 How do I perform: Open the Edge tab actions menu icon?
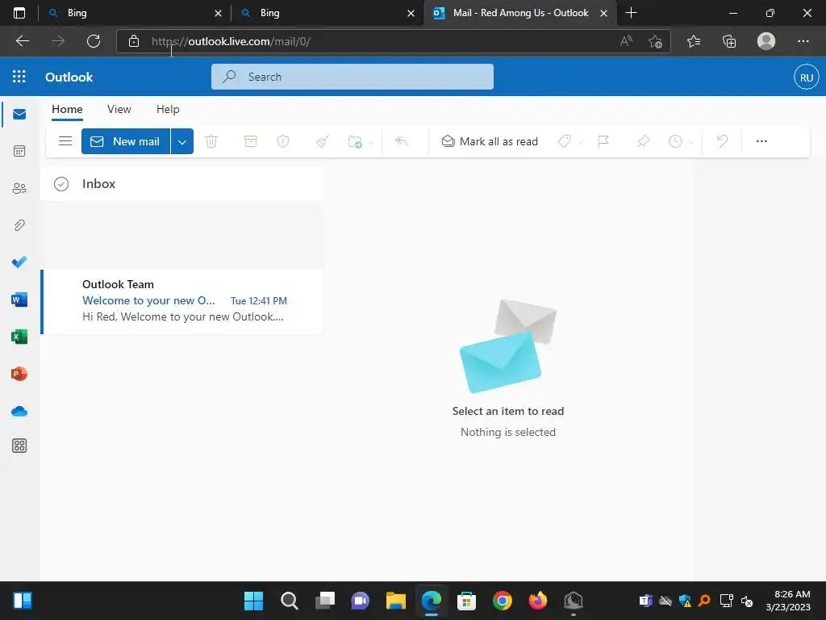coord(19,13)
